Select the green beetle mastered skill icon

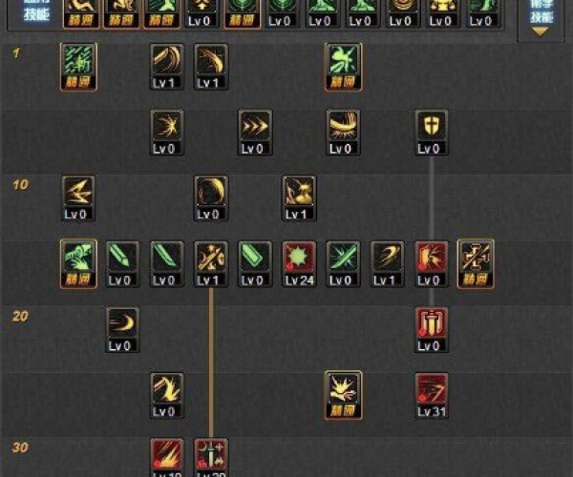343,67
